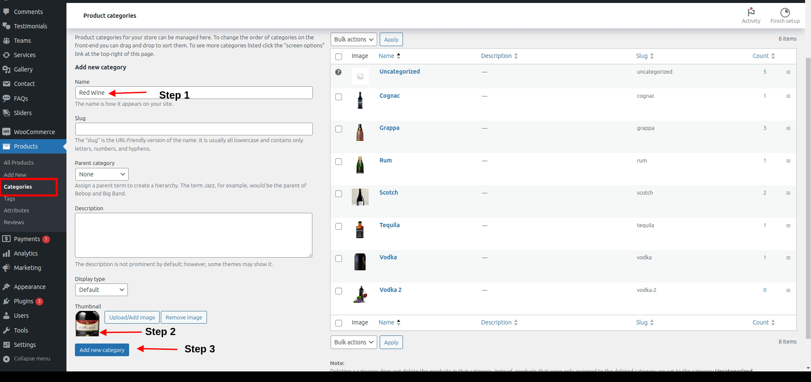Check the Vodka 2 category checkbox
This screenshot has height=382, width=811.
tap(339, 291)
